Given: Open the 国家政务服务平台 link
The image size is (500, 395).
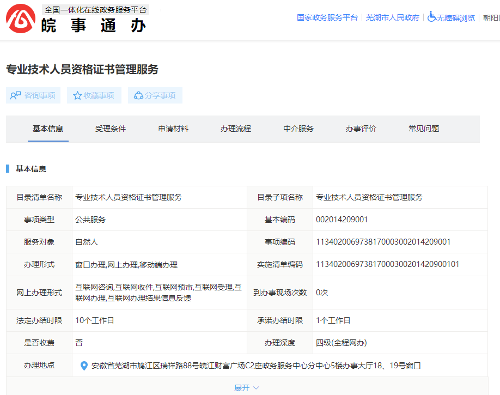Looking at the screenshot, I should [x=326, y=17].
